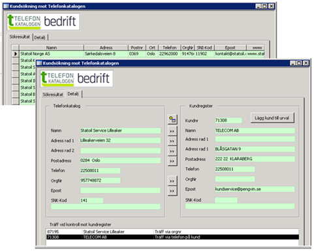314x251 pixels.
Task: Click Postadress field 0284 Oslo
Action: [x=120, y=160]
